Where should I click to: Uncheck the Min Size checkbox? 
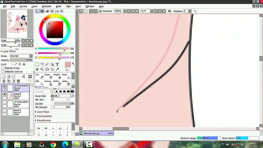click(x=52, y=99)
